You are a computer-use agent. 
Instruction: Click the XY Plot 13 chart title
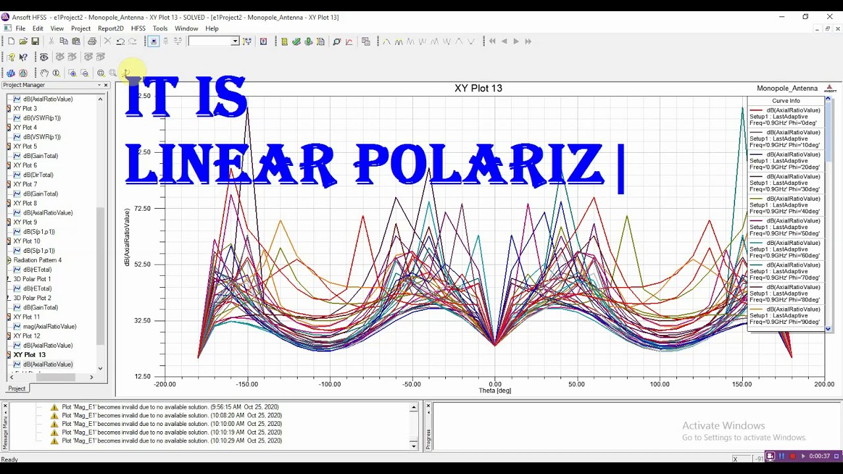pos(478,88)
